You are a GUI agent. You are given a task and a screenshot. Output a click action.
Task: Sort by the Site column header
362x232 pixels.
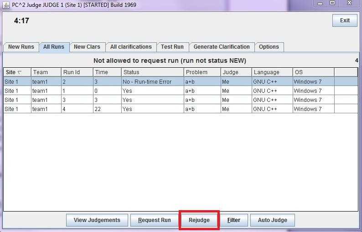(x=17, y=72)
